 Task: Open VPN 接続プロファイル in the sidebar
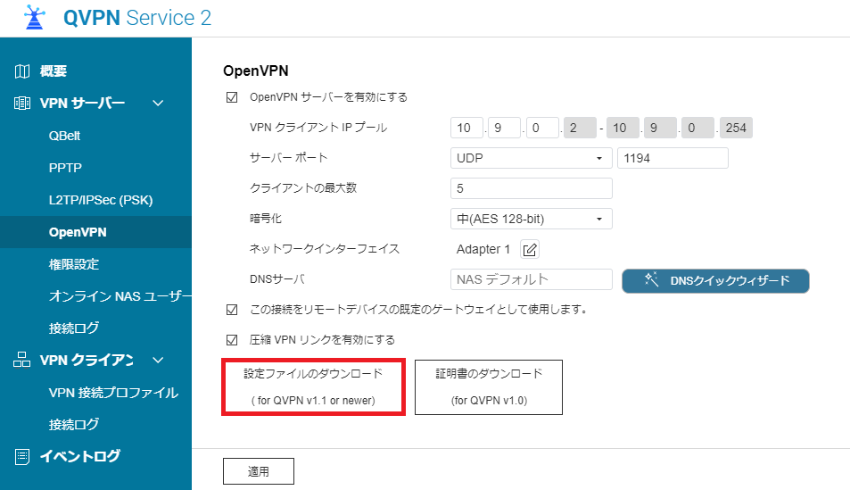point(113,393)
